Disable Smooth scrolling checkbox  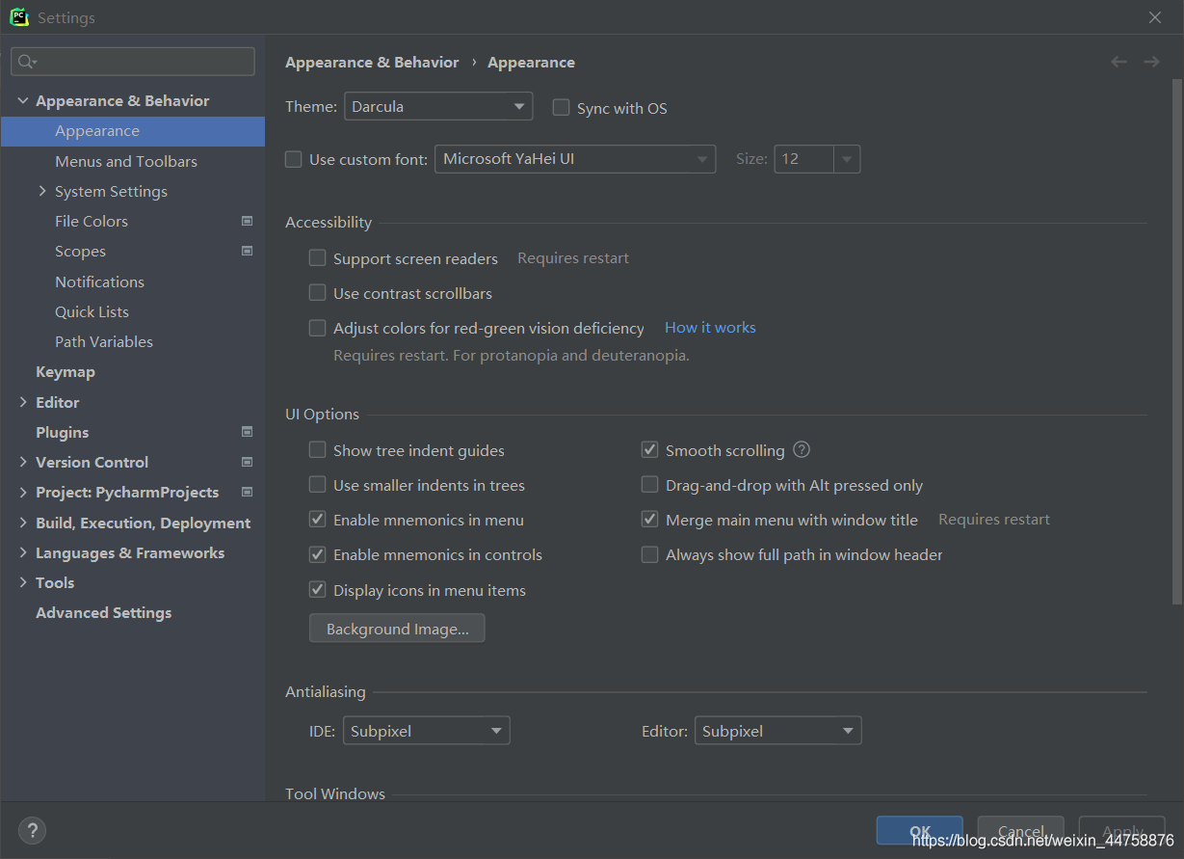pyautogui.click(x=649, y=450)
